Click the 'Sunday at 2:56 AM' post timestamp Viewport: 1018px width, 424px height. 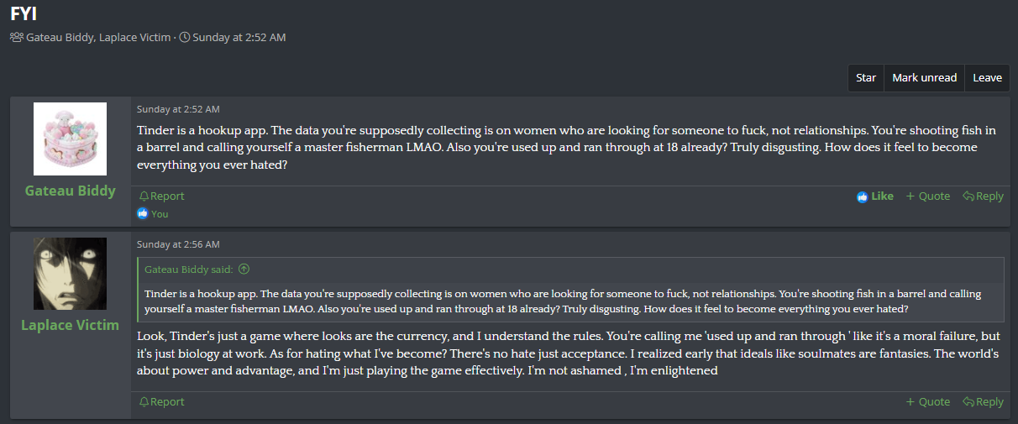[x=178, y=244]
